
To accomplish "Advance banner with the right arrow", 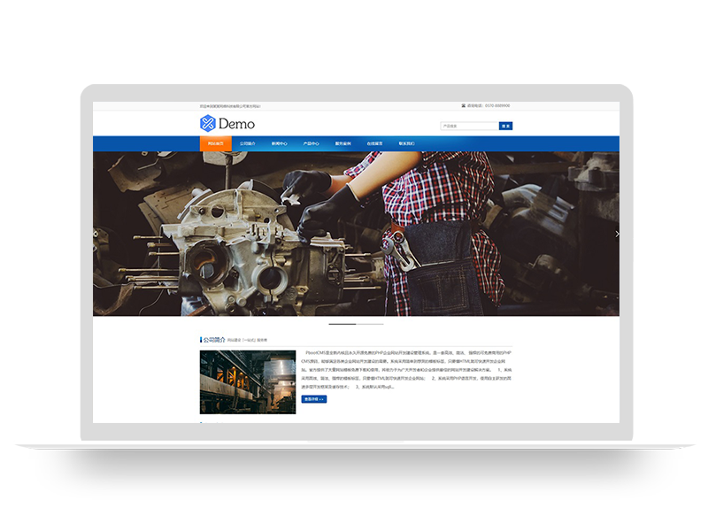I will click(617, 234).
